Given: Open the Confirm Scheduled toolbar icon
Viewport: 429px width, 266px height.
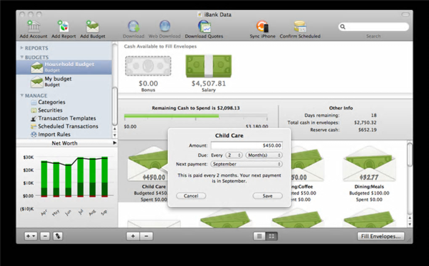Looking at the screenshot, I should (x=300, y=26).
